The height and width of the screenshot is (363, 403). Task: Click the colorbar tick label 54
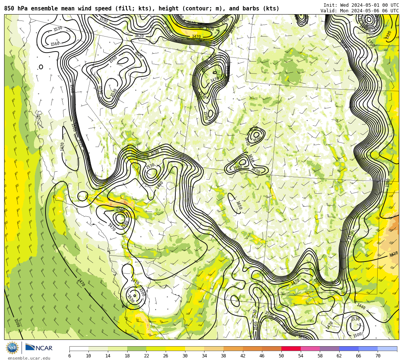pos(301,356)
